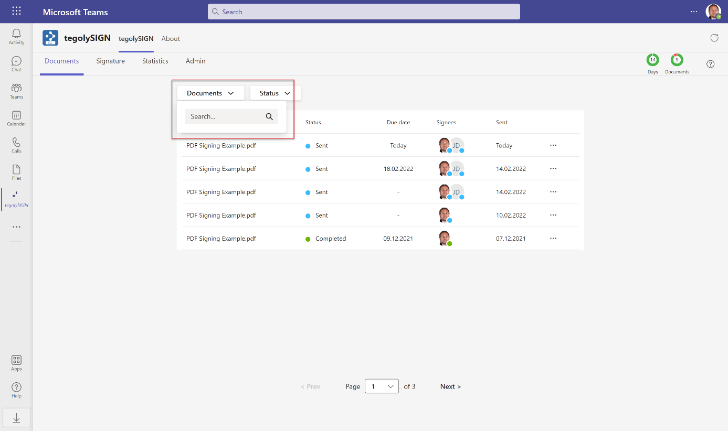The width and height of the screenshot is (728, 431).
Task: Click the 14 Days remaining indicator
Action: point(652,63)
